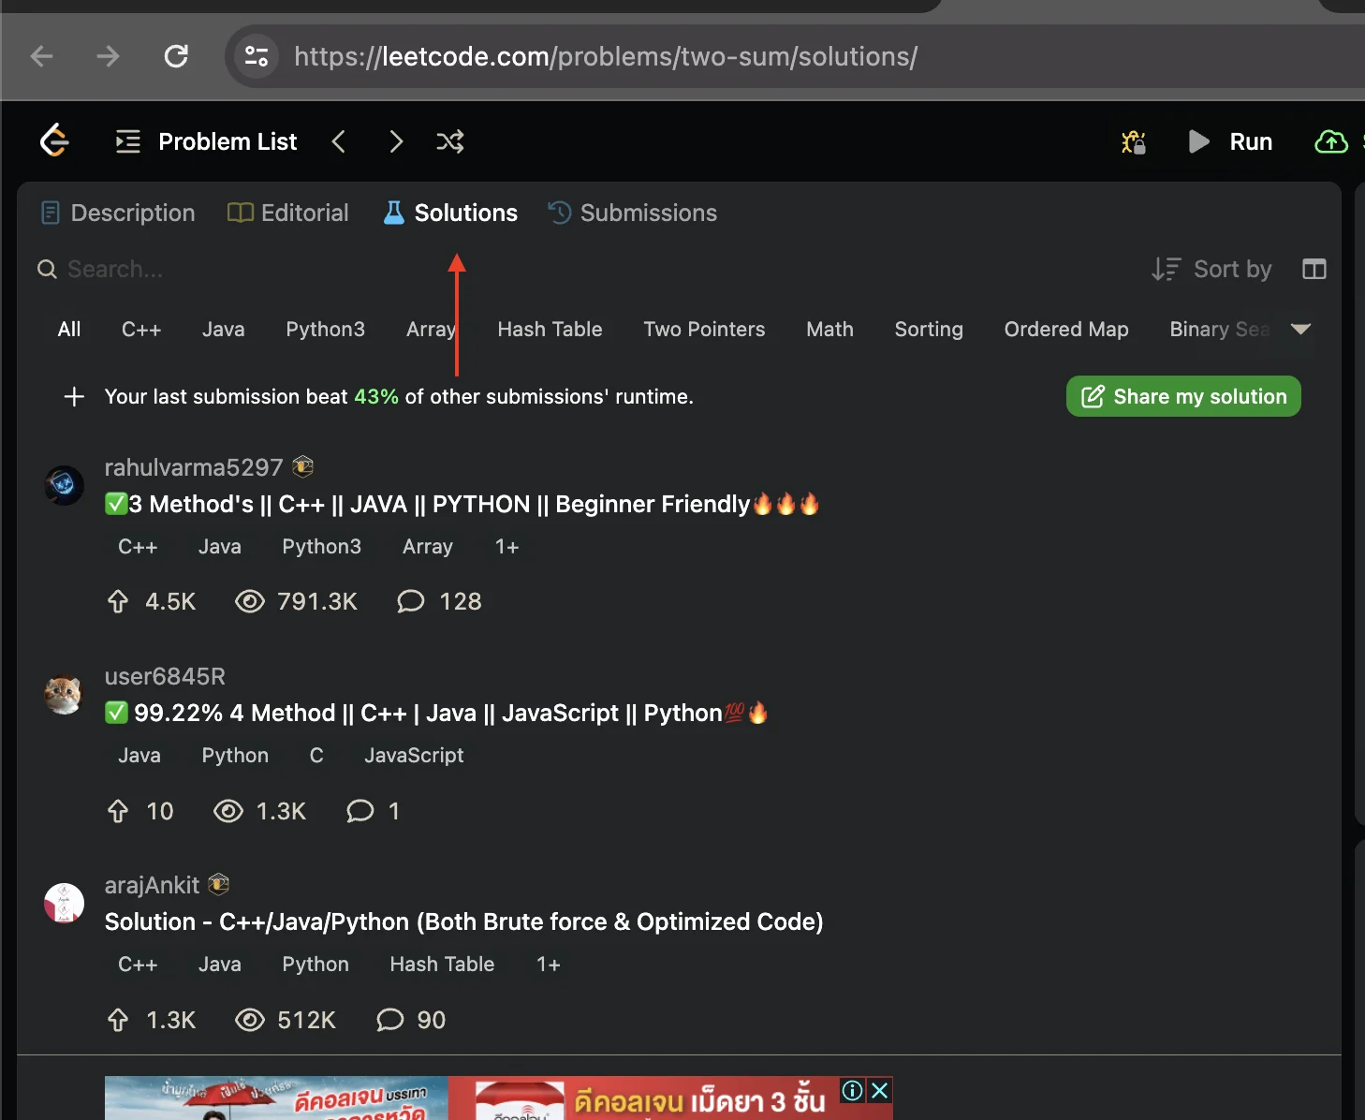Image resolution: width=1365 pixels, height=1120 pixels.
Task: Click Share my solution button
Action: pos(1183,396)
